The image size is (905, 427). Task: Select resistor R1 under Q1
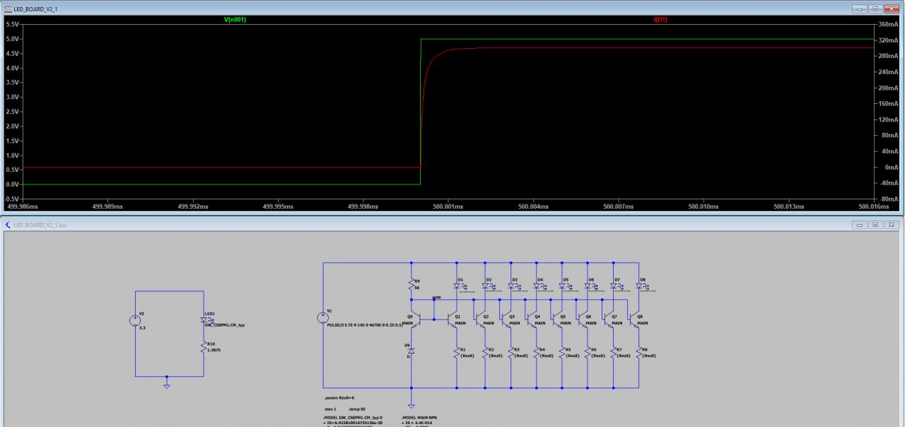(457, 353)
